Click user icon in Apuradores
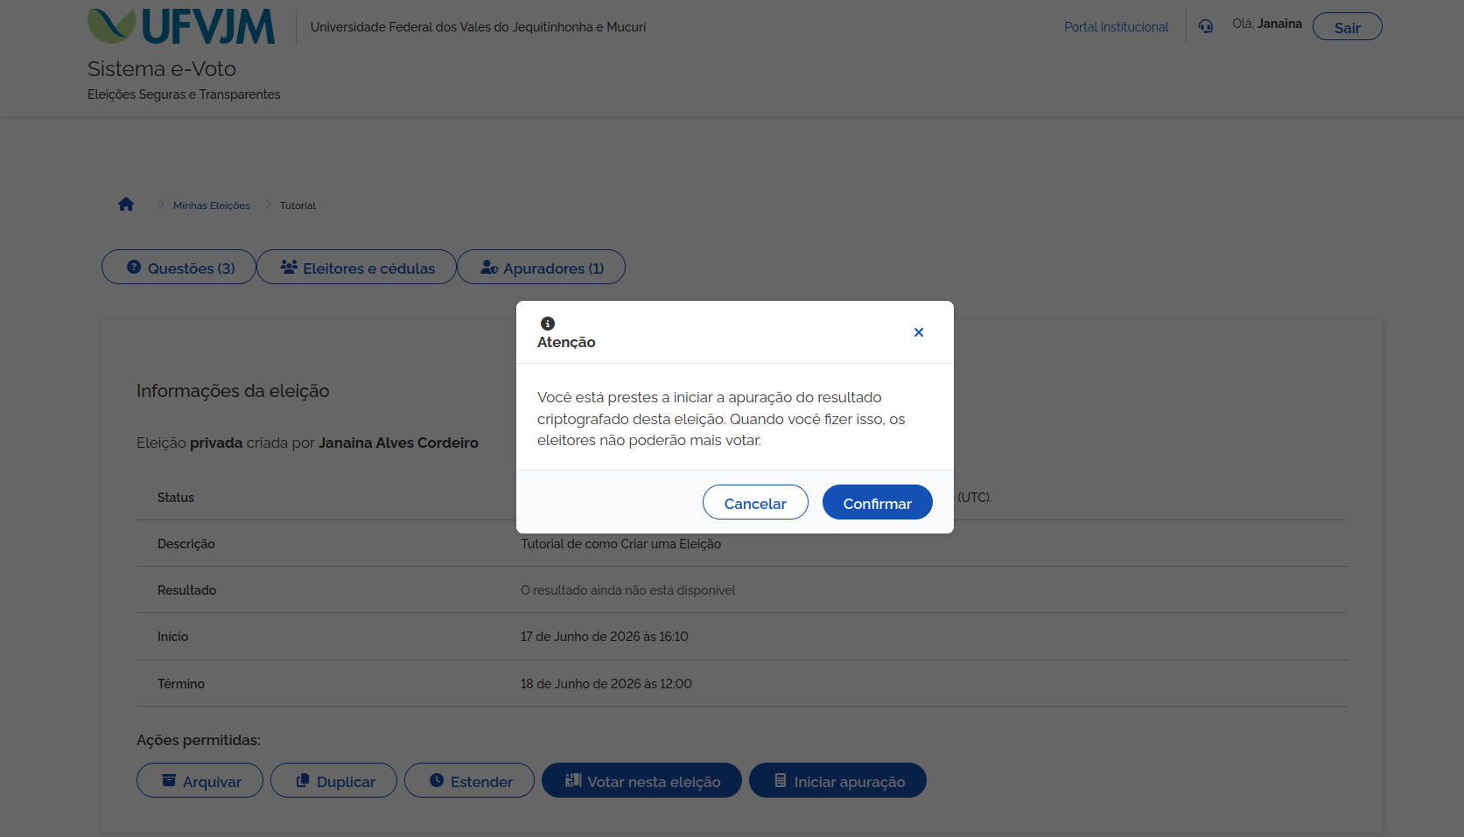Screen dimensions: 1464x837 [489, 267]
